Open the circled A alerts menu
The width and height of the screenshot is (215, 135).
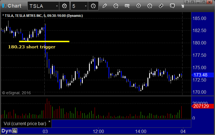click(x=149, y=6)
